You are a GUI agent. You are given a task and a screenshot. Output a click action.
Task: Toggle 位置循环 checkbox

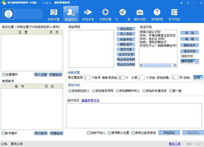[x=4, y=74]
